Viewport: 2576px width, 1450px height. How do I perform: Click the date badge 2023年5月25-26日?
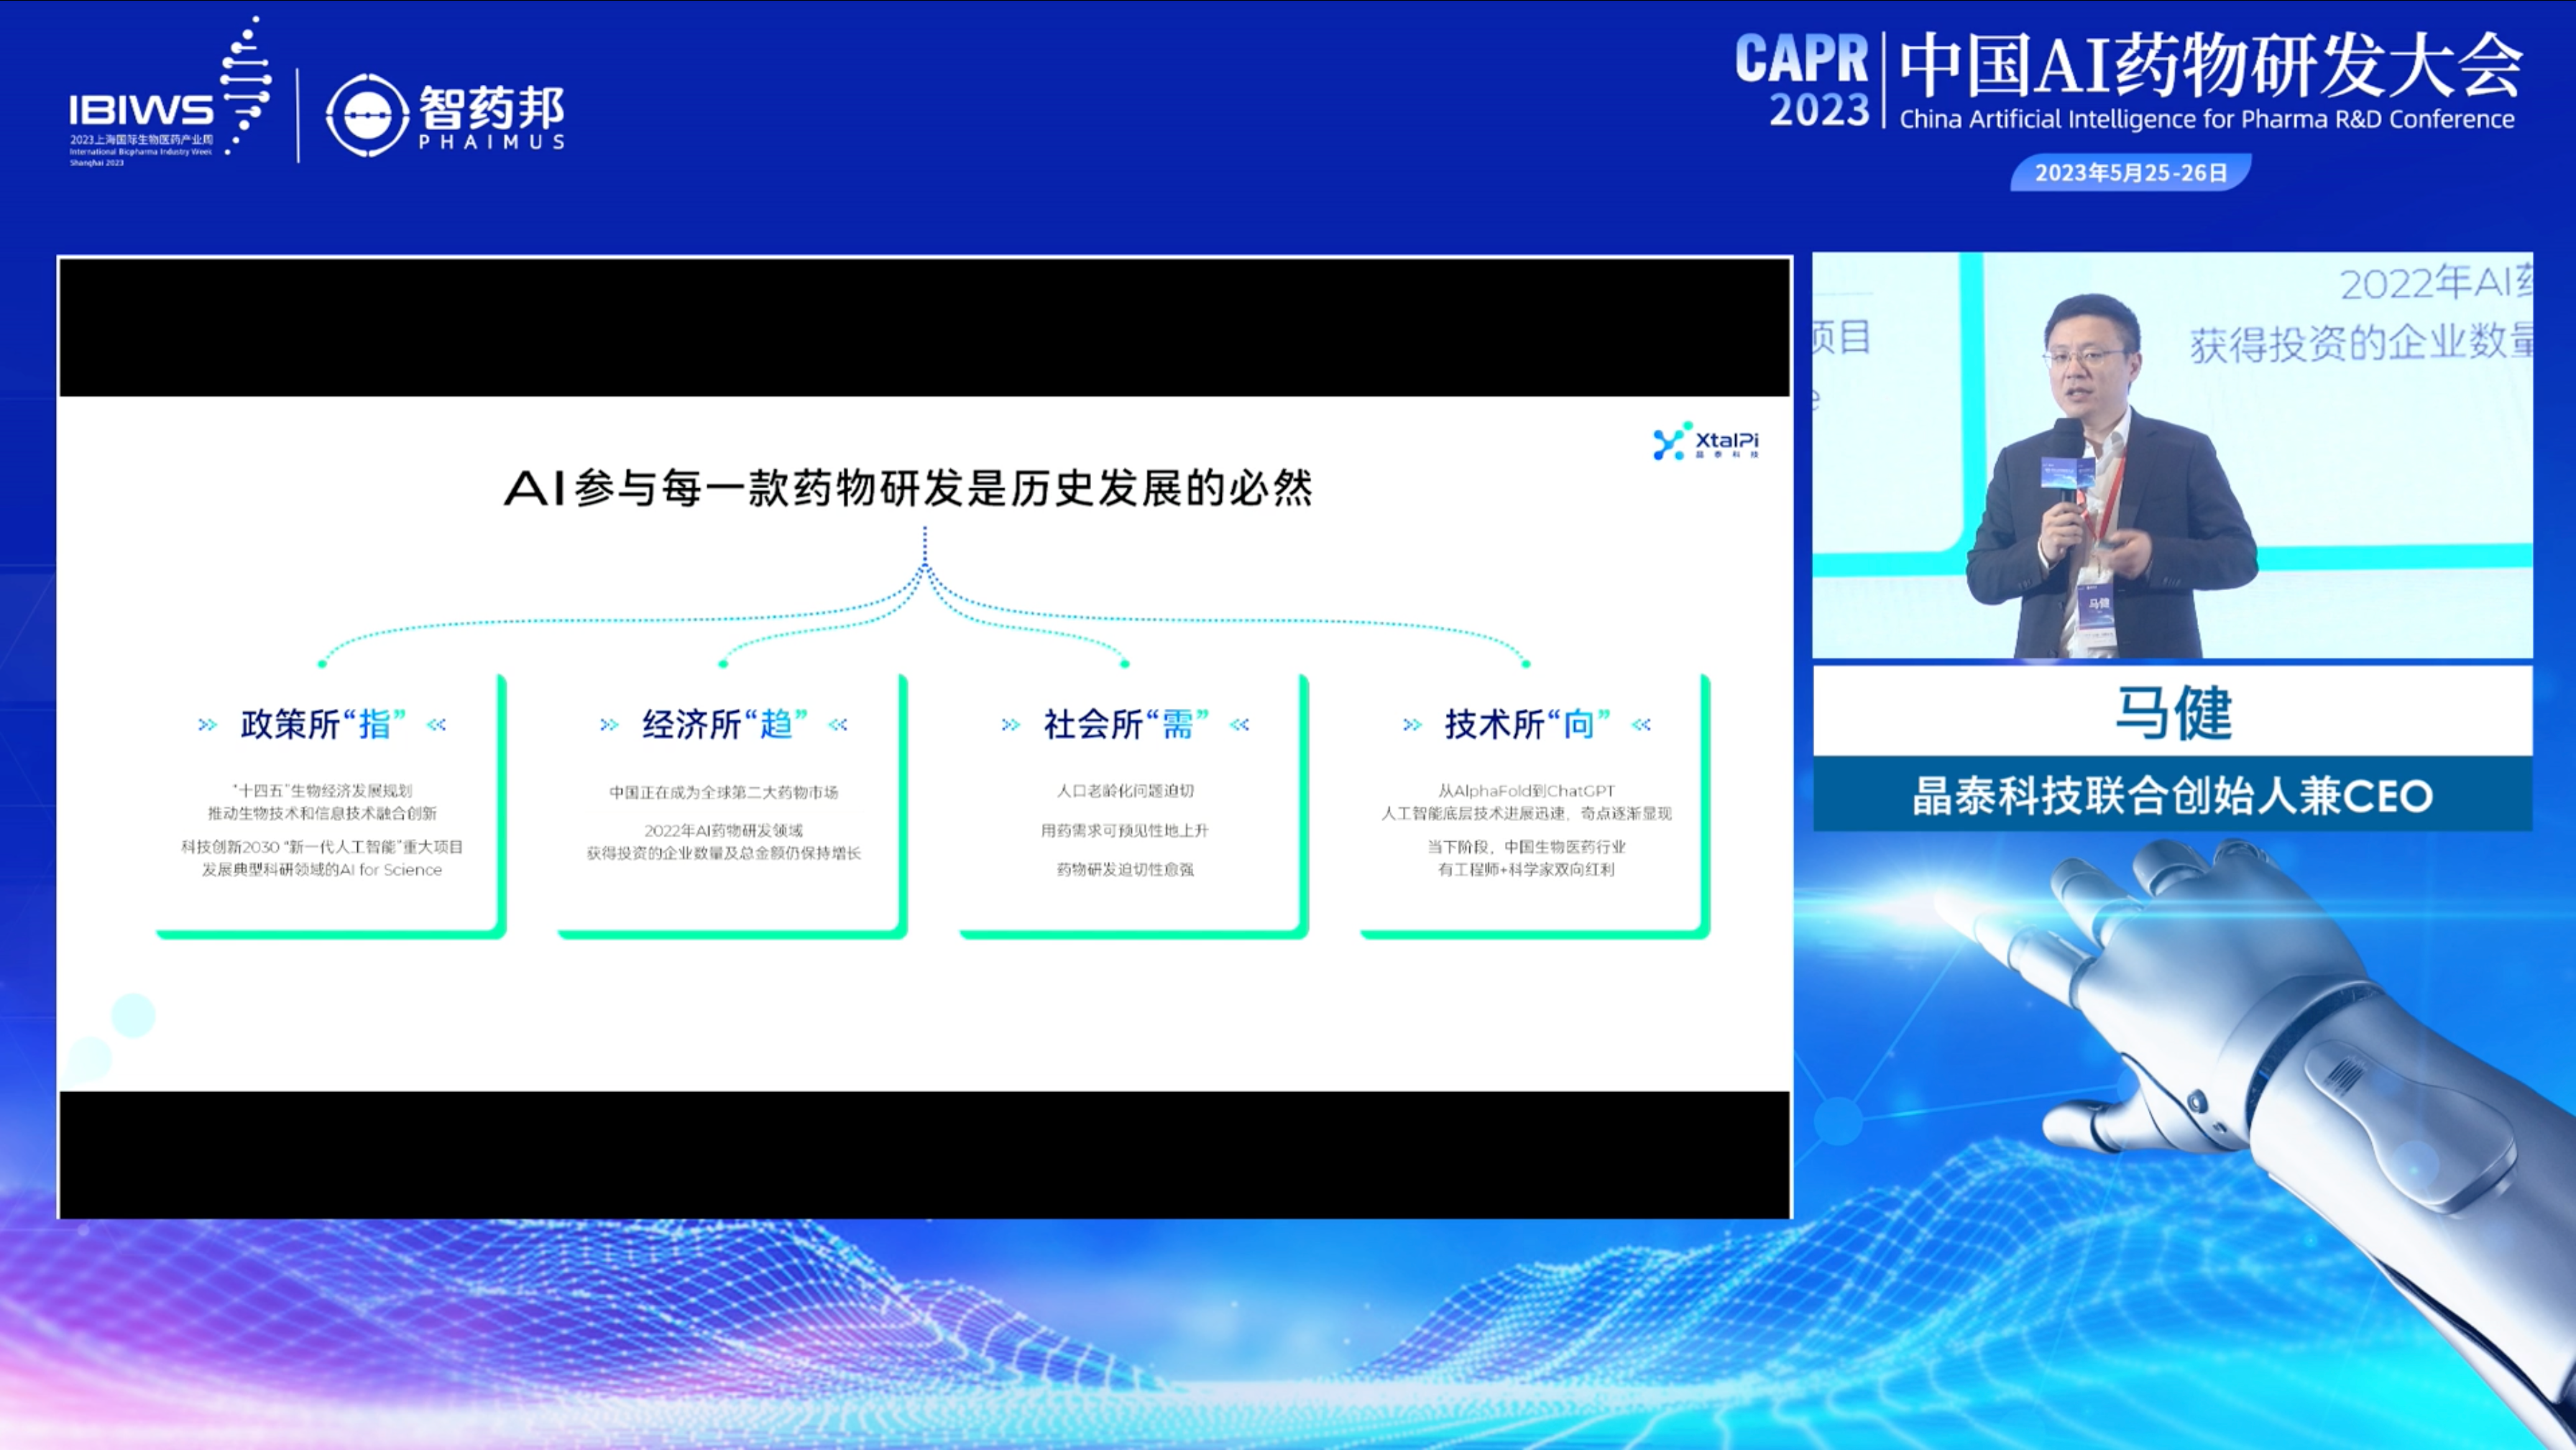(x=2131, y=172)
